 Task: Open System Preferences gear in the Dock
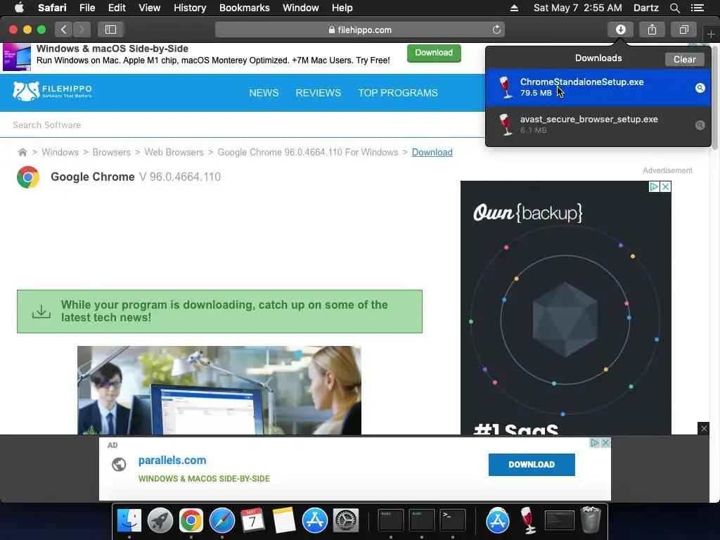click(345, 520)
